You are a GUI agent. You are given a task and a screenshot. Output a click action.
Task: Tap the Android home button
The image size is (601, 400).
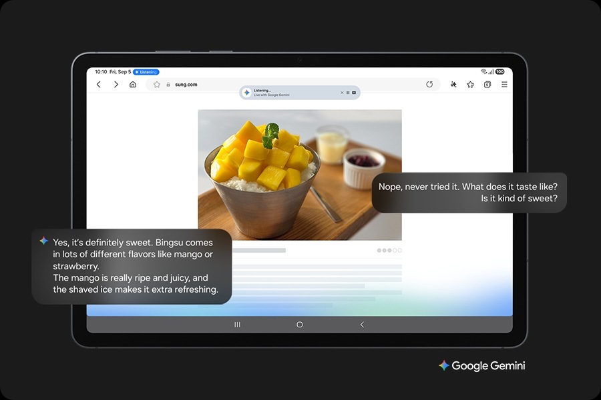click(x=298, y=325)
